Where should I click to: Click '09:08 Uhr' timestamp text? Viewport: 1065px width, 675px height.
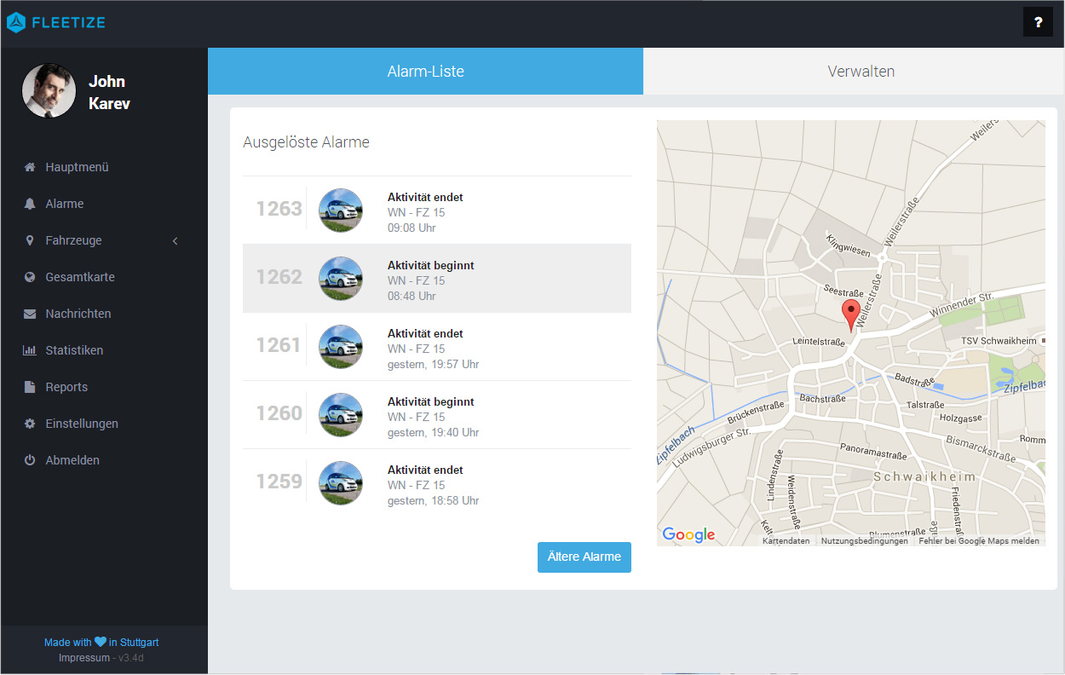(x=412, y=228)
